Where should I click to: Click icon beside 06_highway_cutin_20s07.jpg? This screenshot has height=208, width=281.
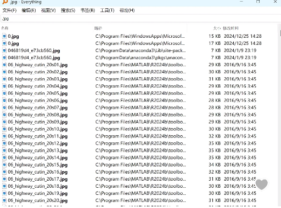4,107
